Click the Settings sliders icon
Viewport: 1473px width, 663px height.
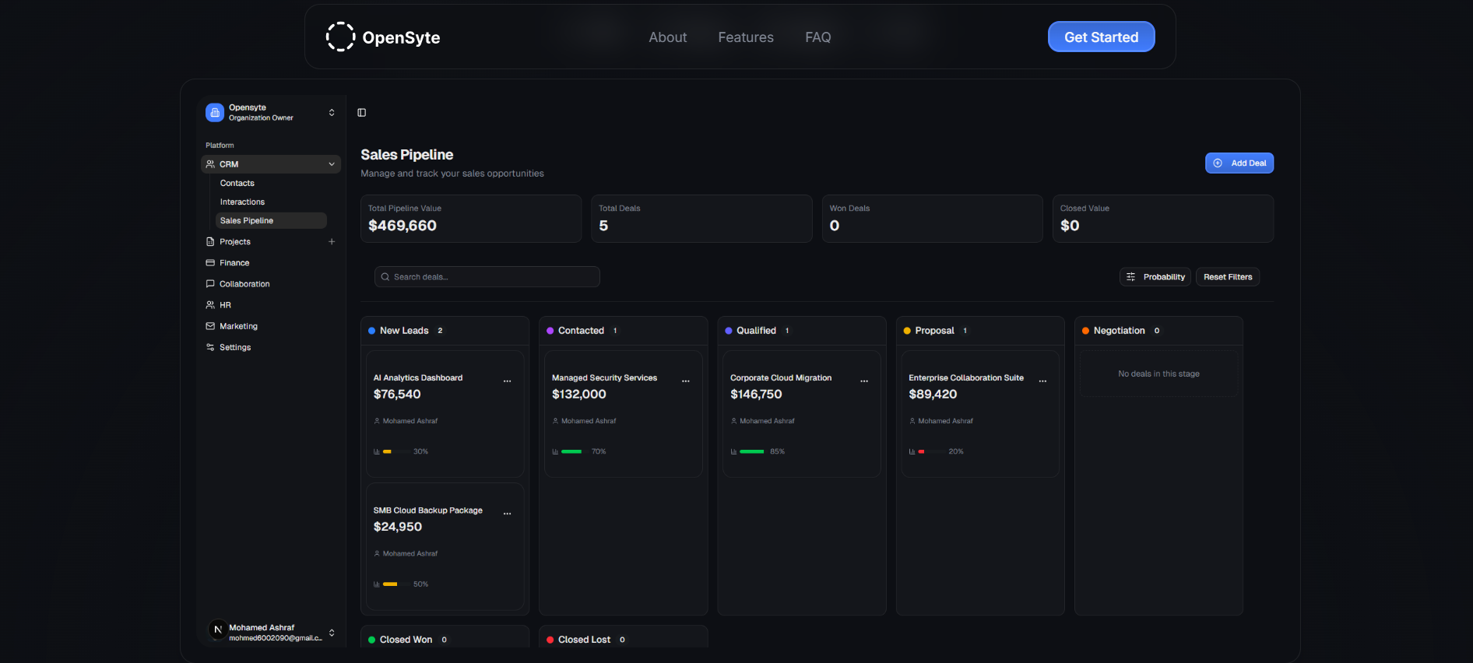[x=210, y=347]
